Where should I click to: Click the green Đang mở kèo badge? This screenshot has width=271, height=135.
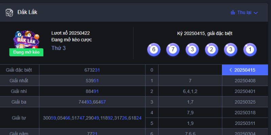[x=26, y=52]
